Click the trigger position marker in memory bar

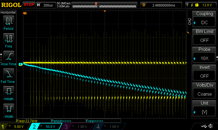pos(96,4)
